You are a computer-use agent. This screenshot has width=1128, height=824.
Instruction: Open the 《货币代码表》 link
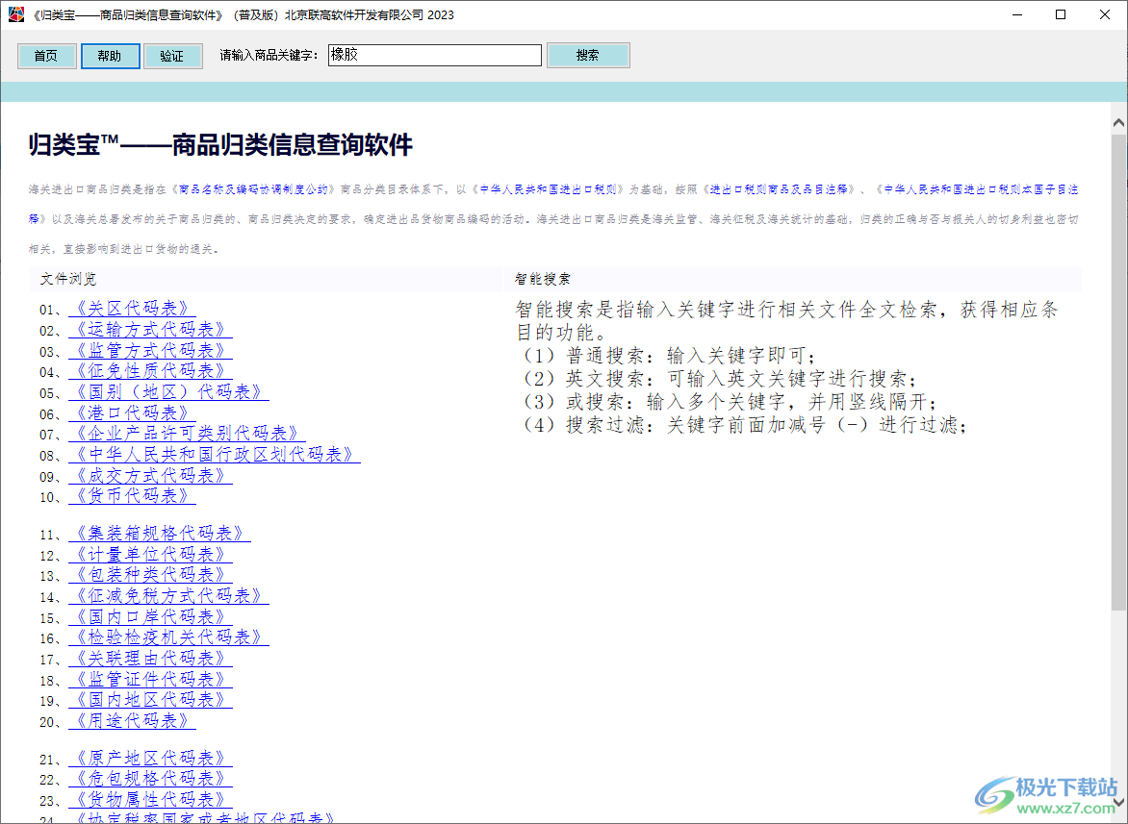(132, 496)
